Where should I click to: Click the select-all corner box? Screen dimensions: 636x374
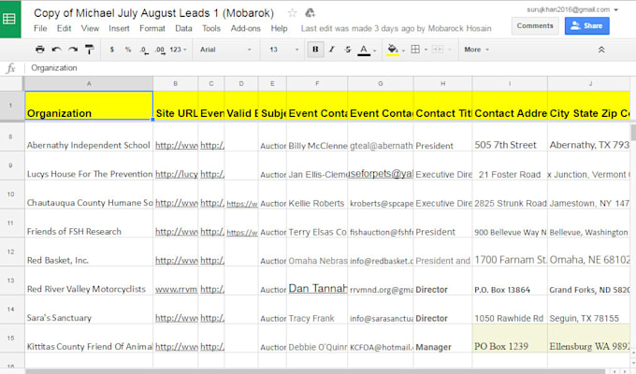(11, 83)
